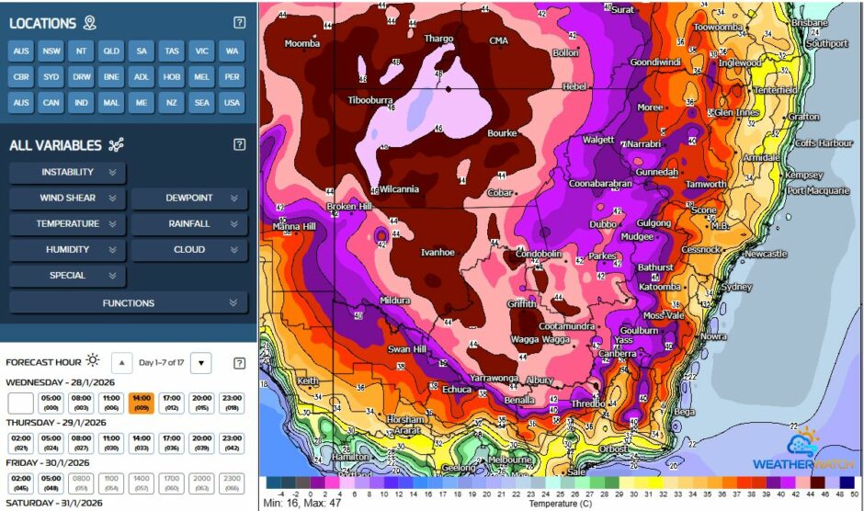Expand the Functions dropdown
Viewport: 864px width, 511px height.
129,302
